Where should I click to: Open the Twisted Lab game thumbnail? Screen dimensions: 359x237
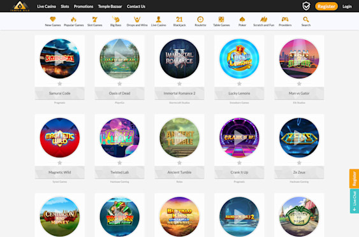coord(119,138)
